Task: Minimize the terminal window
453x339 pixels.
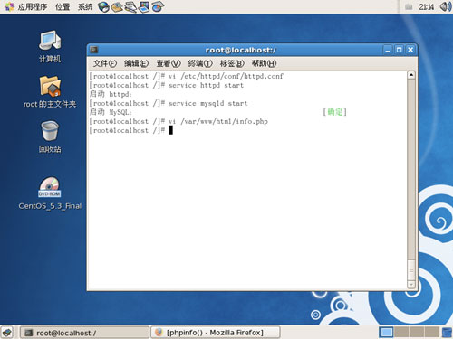Action: coord(388,50)
